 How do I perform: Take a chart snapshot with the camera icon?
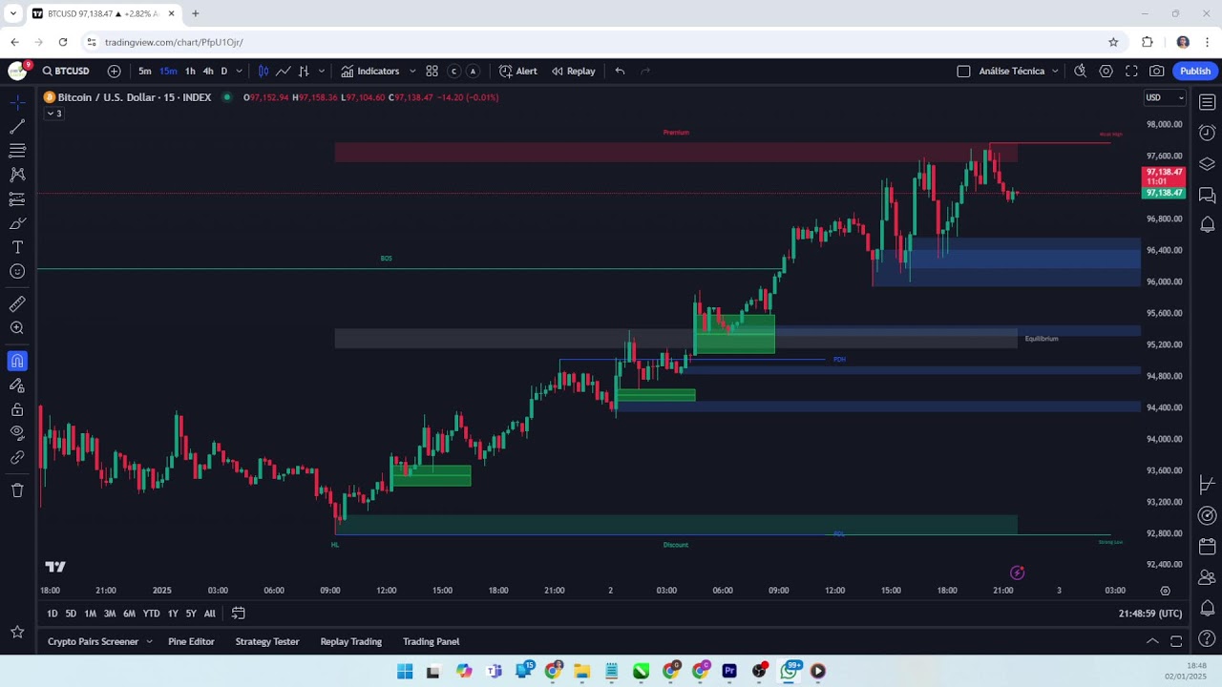point(1156,71)
